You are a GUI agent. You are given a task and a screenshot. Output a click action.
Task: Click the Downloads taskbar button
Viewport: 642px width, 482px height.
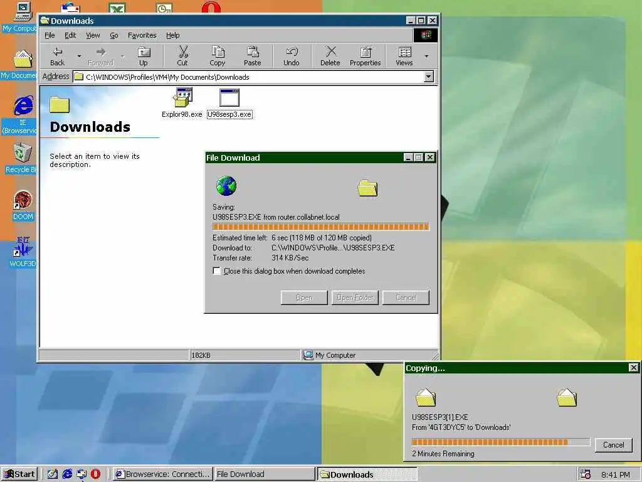click(x=367, y=474)
